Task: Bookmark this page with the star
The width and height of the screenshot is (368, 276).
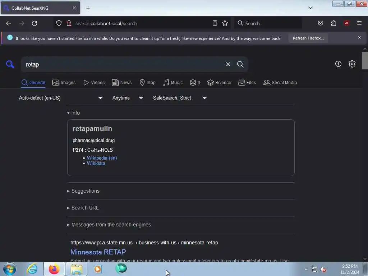Action: [225, 23]
